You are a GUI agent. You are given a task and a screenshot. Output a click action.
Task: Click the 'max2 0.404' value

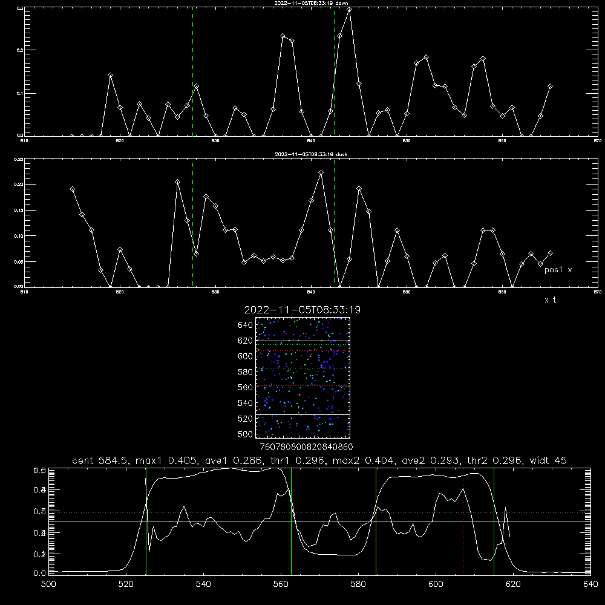(x=364, y=460)
